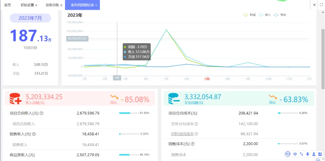Image resolution: width=325 pixels, height=161 pixels.
Task: Toggle 利润 series in chart legend
Action: (249, 15)
